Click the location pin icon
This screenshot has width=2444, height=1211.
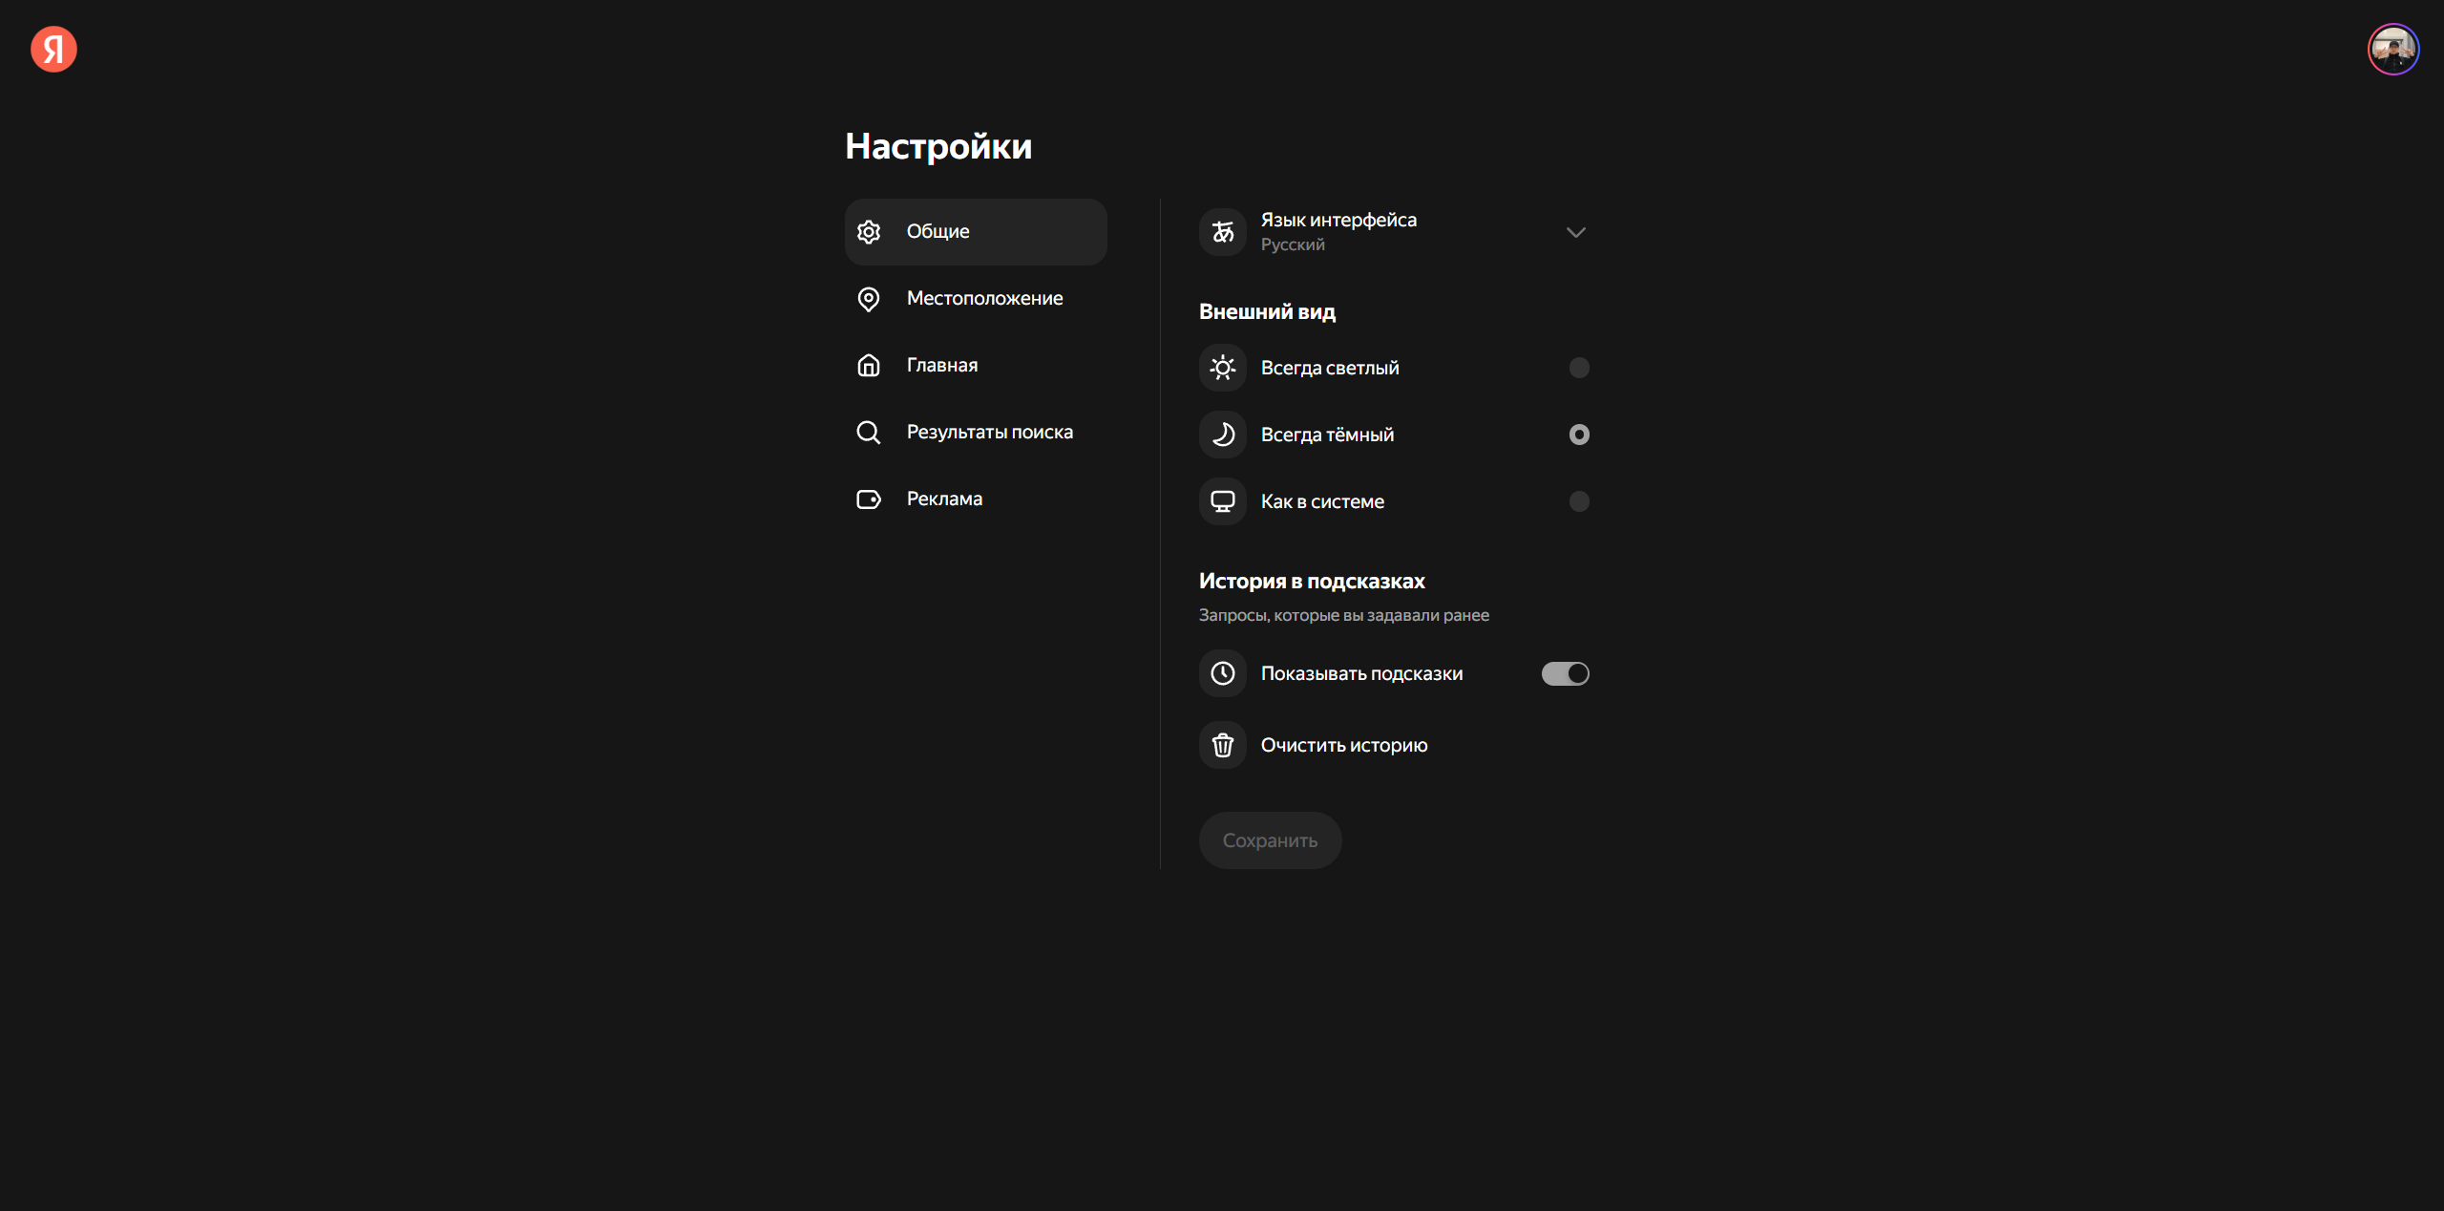pos(869,299)
